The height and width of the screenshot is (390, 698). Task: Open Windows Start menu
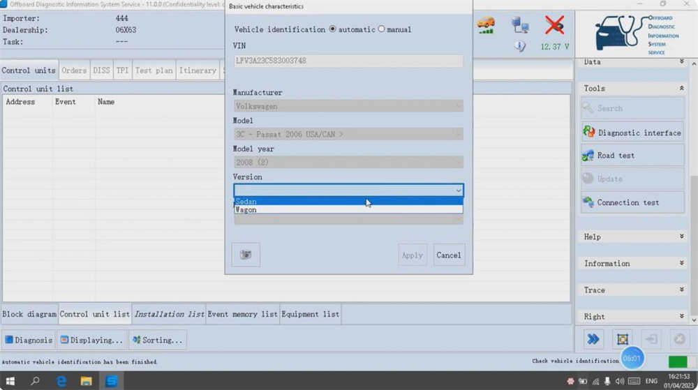pos(10,381)
